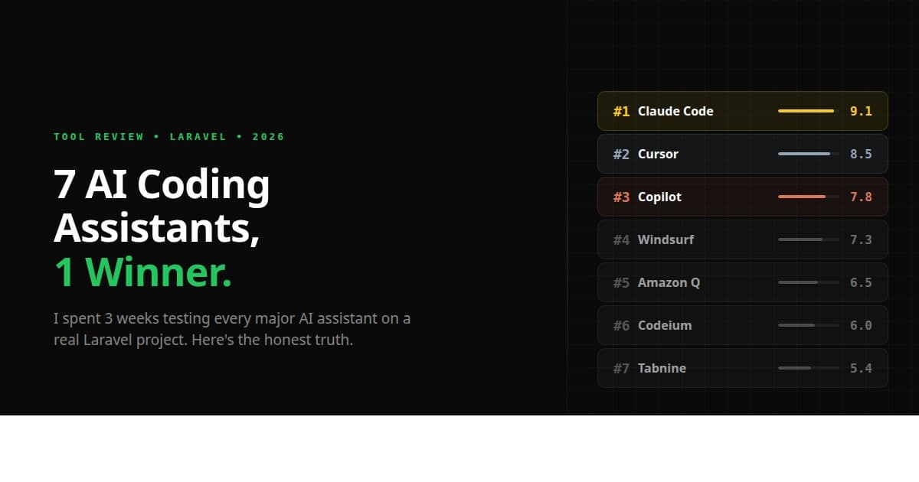The image size is (919, 482).
Task: Click the Cursor score bar
Action: coord(805,154)
